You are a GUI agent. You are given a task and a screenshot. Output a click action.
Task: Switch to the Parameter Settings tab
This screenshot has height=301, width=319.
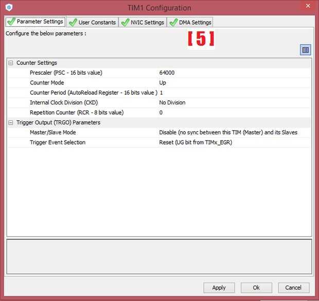[x=36, y=22]
